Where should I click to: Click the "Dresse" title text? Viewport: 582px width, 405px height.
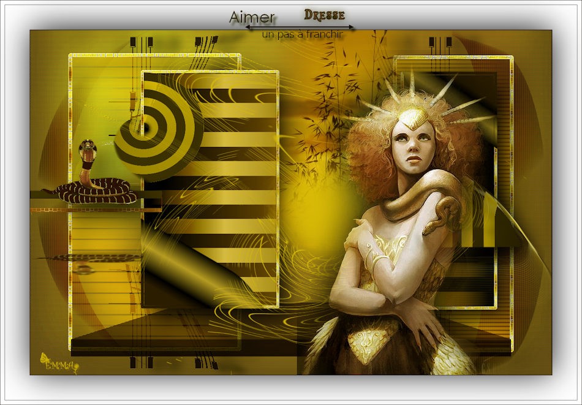[x=325, y=15]
